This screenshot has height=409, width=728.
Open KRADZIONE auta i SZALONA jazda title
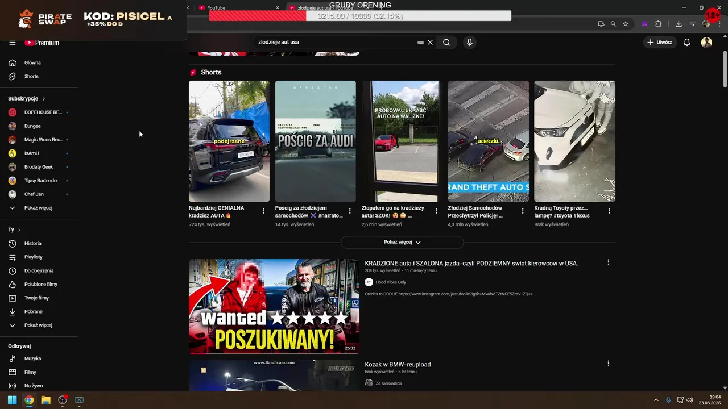coord(471,264)
